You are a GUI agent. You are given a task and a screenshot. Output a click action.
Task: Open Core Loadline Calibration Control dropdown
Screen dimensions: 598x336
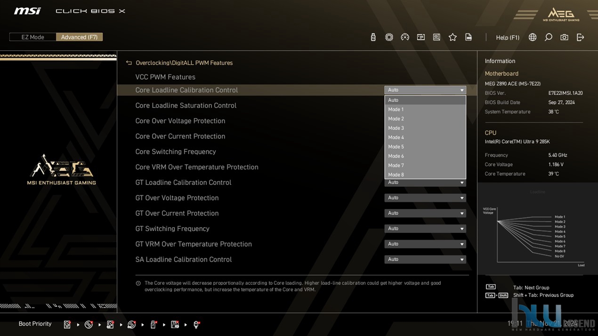click(425, 90)
